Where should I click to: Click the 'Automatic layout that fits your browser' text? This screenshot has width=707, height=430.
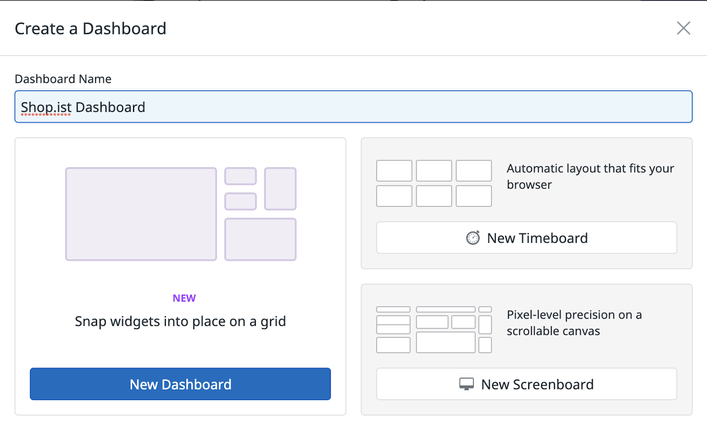pyautogui.click(x=590, y=176)
